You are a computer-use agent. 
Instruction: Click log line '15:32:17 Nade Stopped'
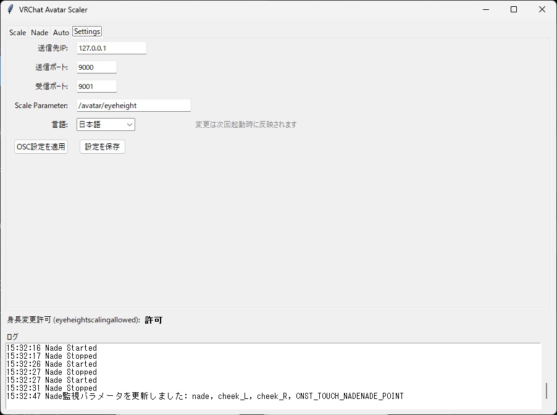[52, 356]
